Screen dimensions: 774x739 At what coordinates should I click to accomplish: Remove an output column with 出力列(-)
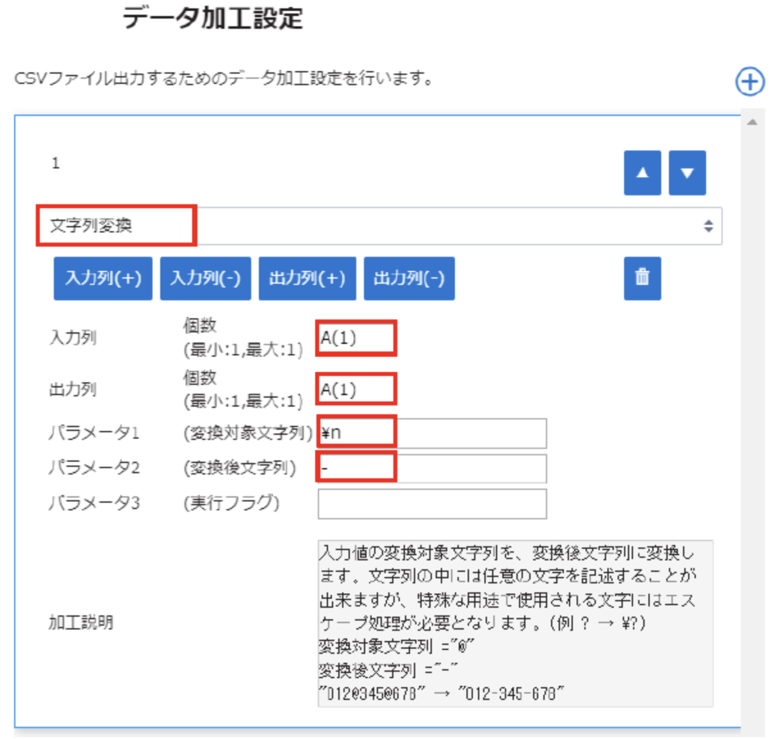point(409,279)
